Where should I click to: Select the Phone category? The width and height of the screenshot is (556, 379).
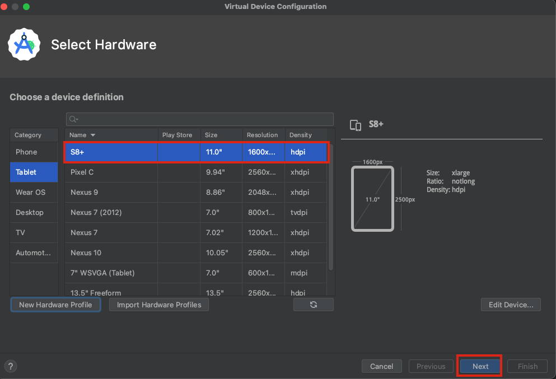(x=34, y=152)
